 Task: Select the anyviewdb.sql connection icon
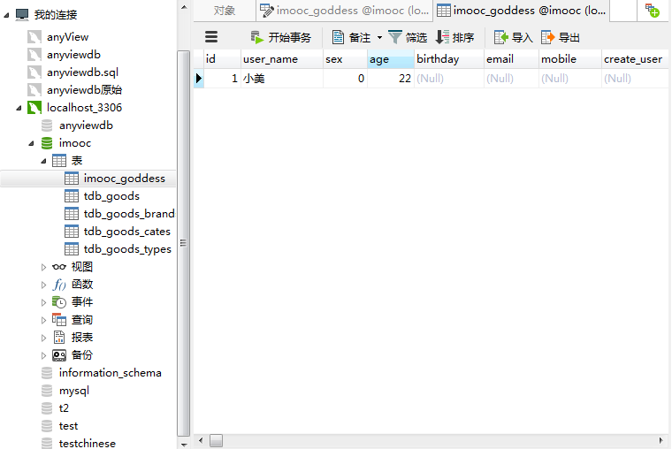pyautogui.click(x=34, y=72)
